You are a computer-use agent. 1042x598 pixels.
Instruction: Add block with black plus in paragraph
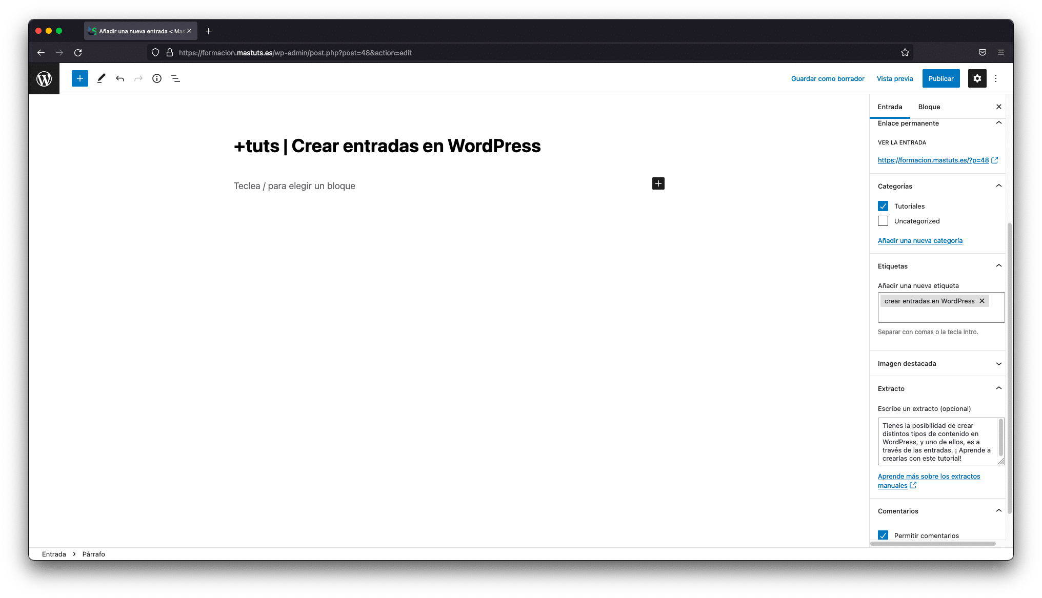[x=658, y=183]
